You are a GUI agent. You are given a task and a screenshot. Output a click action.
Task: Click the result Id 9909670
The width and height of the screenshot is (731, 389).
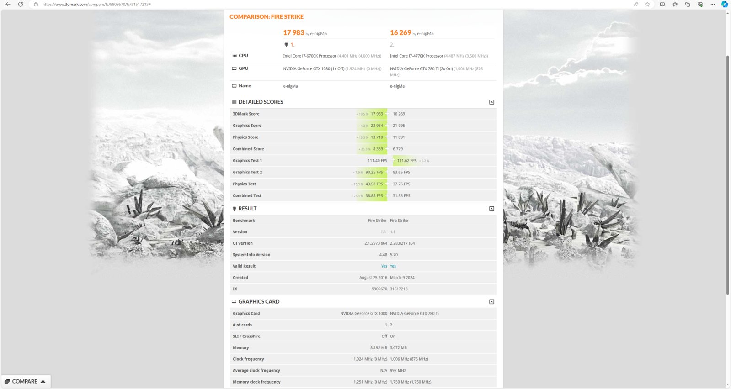pyautogui.click(x=379, y=289)
